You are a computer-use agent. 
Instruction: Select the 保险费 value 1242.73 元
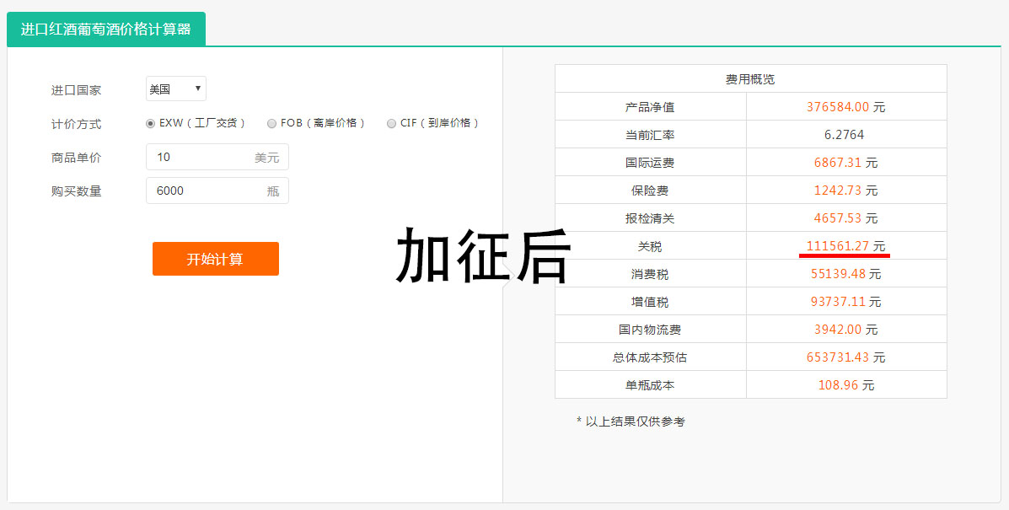845,191
